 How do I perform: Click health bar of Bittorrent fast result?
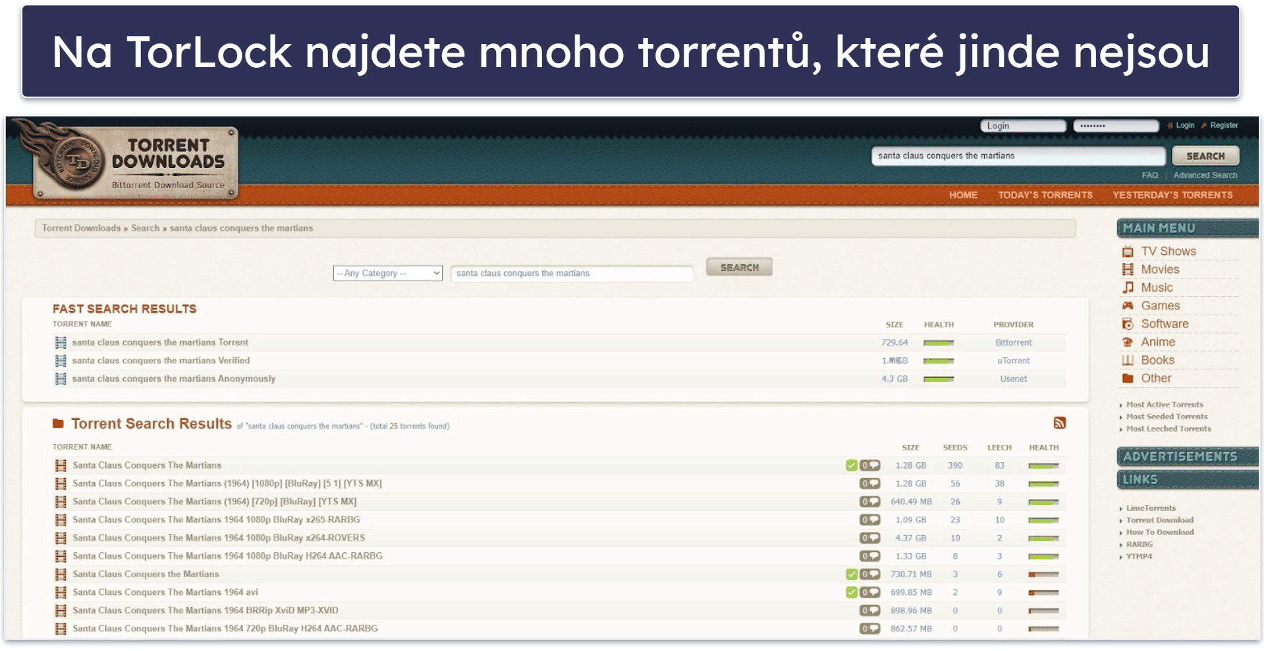pos(939,342)
